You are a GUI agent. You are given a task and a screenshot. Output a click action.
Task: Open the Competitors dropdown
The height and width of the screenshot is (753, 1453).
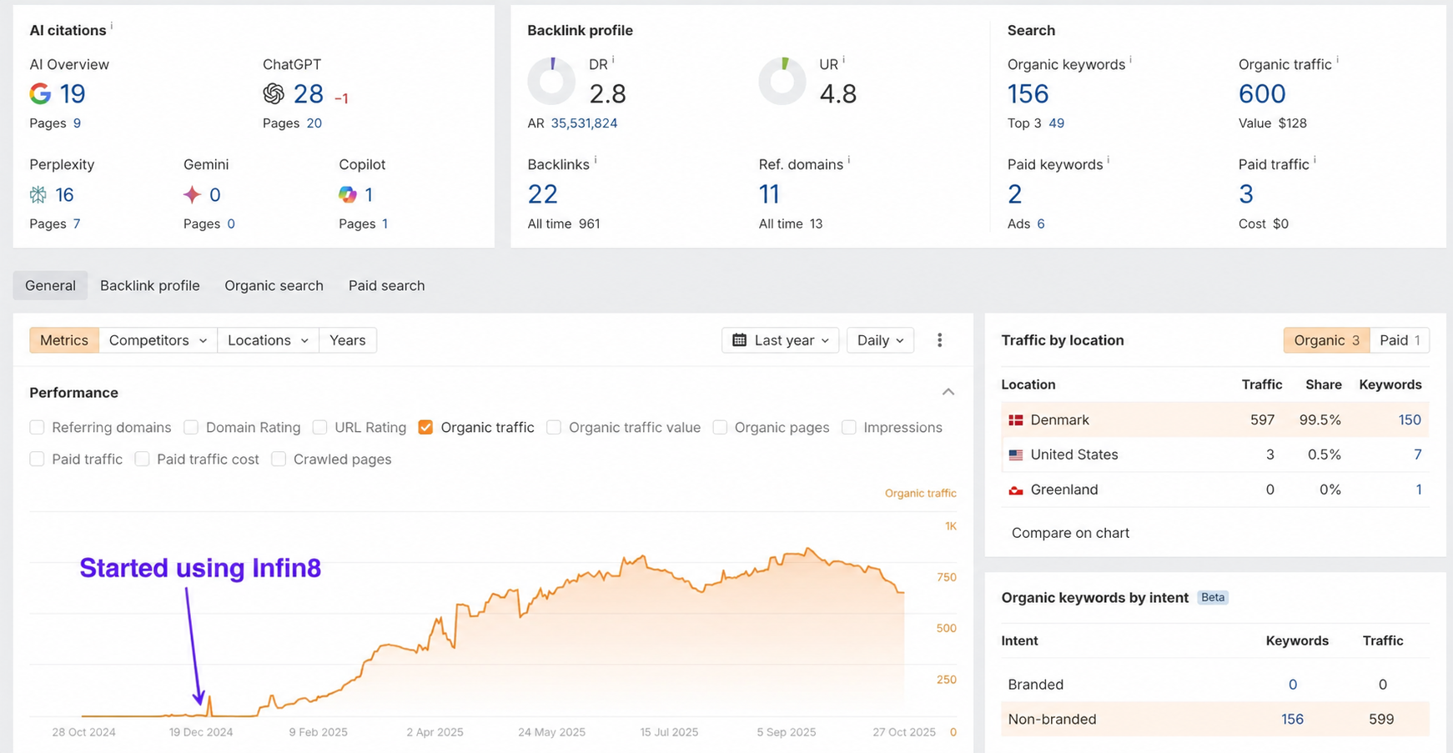158,340
